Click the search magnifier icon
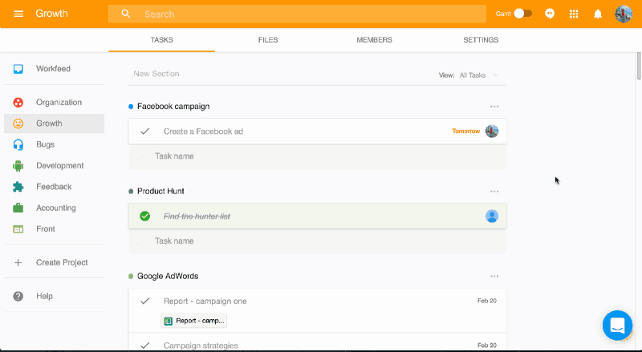This screenshot has height=352, width=642. pyautogui.click(x=126, y=14)
